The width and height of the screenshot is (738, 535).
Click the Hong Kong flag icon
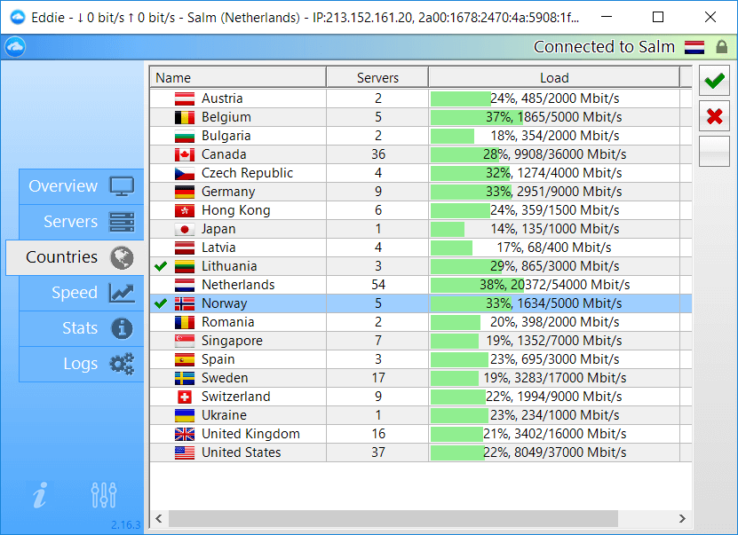tap(185, 210)
